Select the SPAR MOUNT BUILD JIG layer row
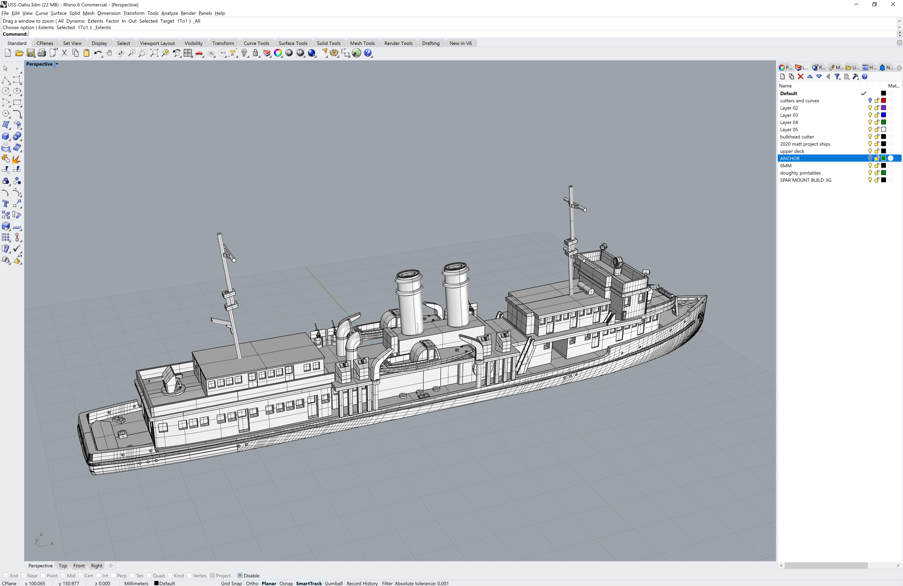The width and height of the screenshot is (903, 586). [839, 180]
